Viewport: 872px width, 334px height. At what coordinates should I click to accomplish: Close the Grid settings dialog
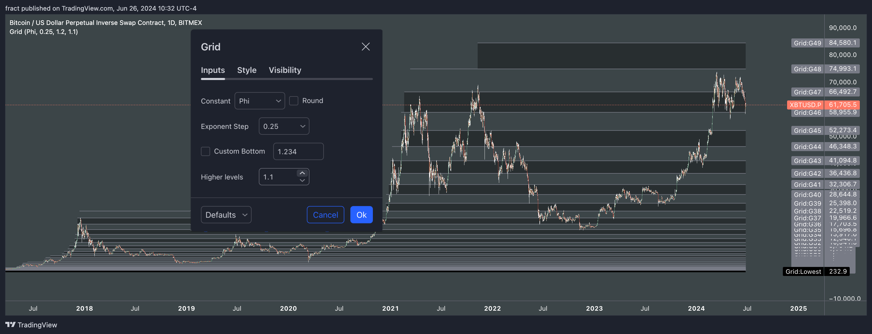366,47
